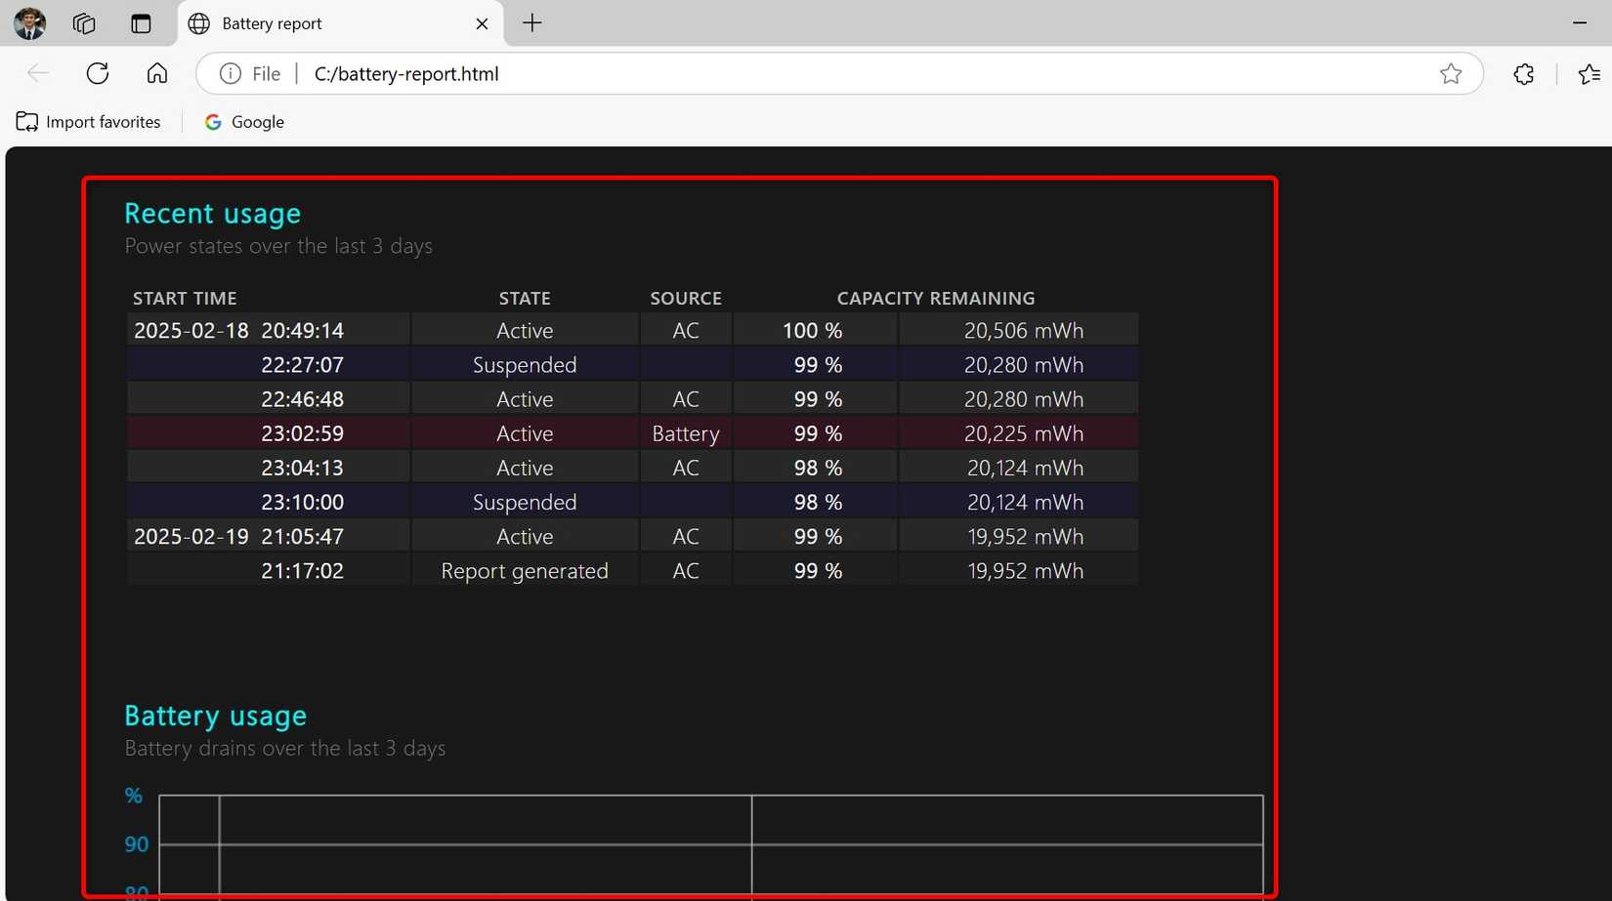Viewport: 1612px width, 901px height.
Task: Open the favorites list panel
Action: (1589, 73)
